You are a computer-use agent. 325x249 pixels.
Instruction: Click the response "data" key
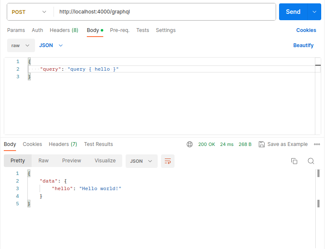pos(48,181)
